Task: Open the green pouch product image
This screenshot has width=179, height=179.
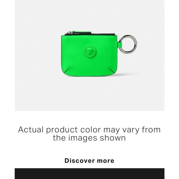Action: pos(89,55)
